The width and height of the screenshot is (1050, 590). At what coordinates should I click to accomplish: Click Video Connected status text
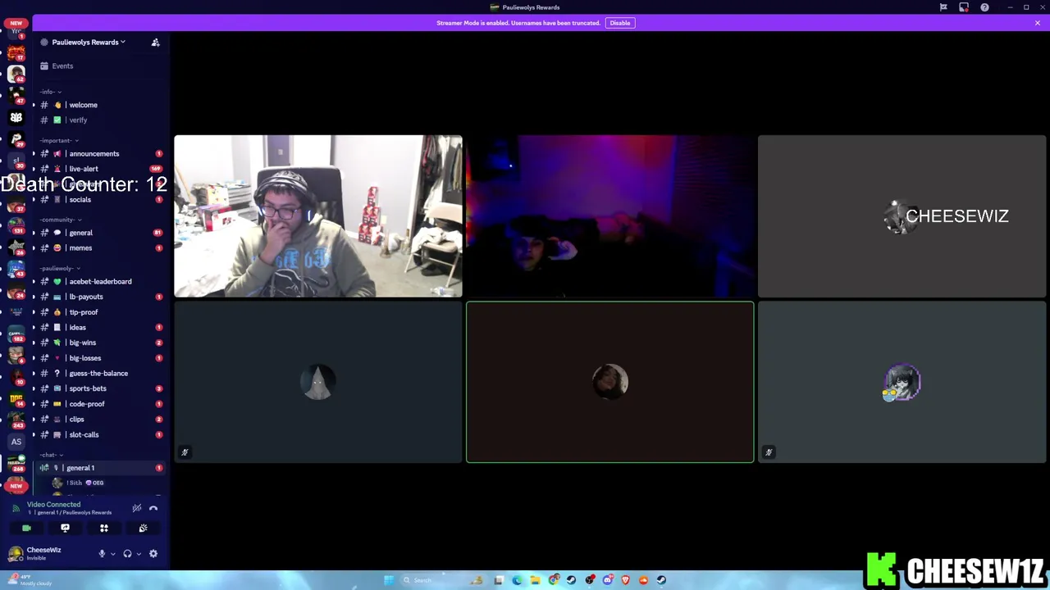53,505
